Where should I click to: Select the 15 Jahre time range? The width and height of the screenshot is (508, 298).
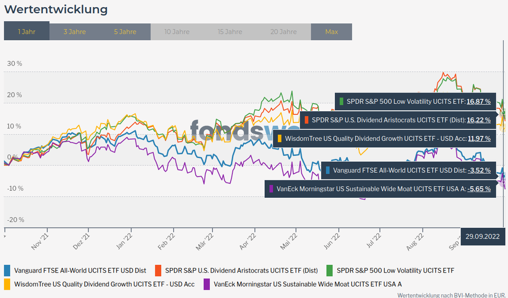coord(230,32)
